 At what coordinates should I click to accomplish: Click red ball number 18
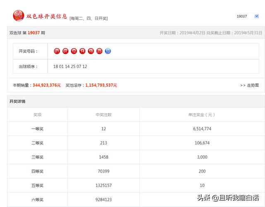(x=91, y=51)
